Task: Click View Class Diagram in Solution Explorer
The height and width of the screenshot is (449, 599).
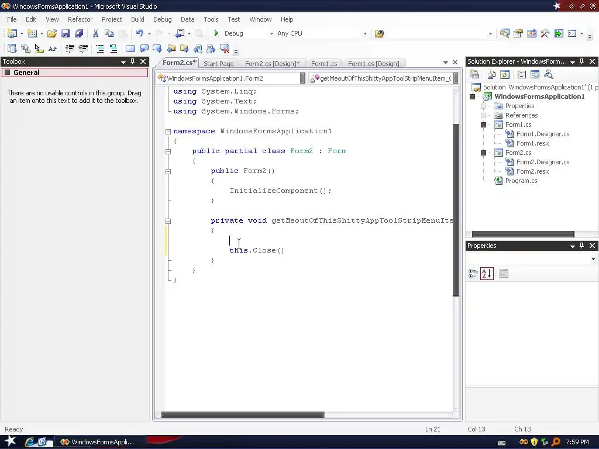Action: (x=549, y=74)
